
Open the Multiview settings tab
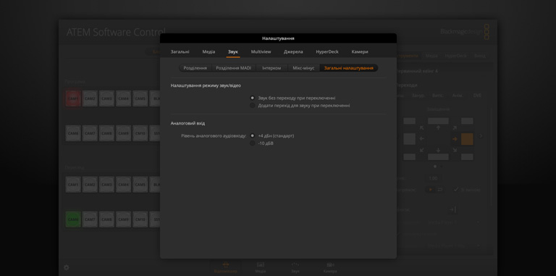tap(261, 51)
